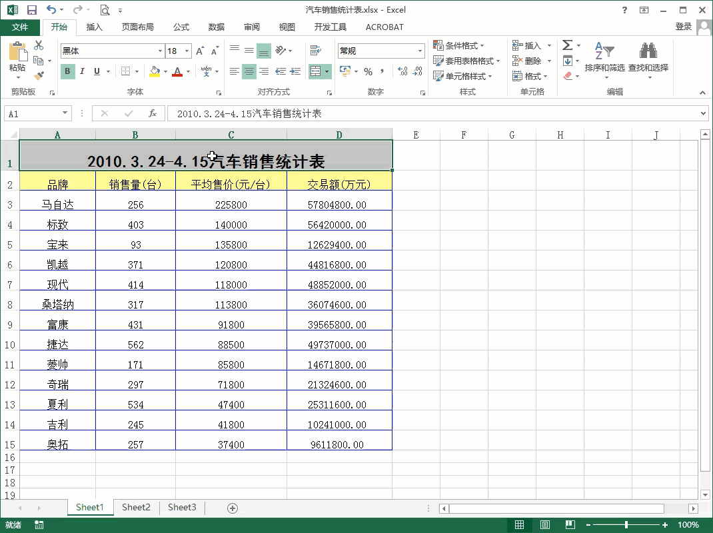The height and width of the screenshot is (533, 713).
Task: Open the number format dropdown showing 常规
Action: click(x=420, y=51)
